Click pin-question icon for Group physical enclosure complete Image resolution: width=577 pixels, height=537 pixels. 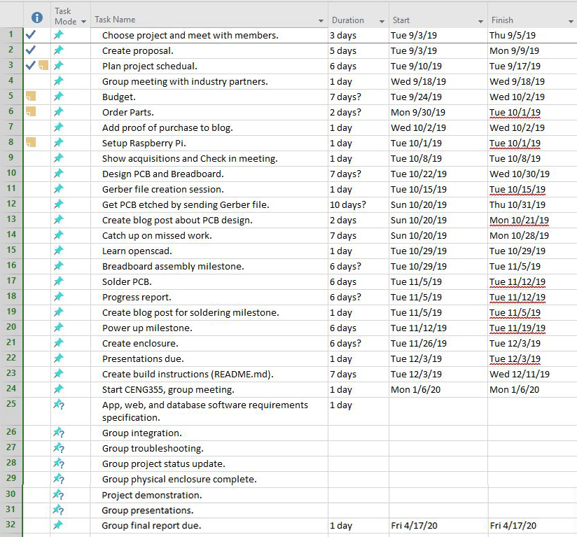click(x=59, y=479)
